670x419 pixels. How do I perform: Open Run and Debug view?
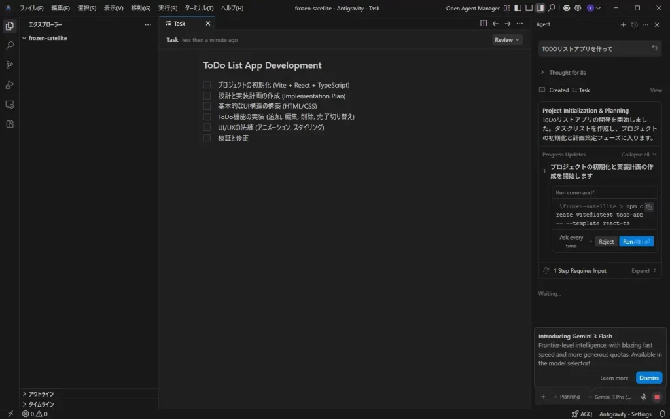[x=9, y=84]
